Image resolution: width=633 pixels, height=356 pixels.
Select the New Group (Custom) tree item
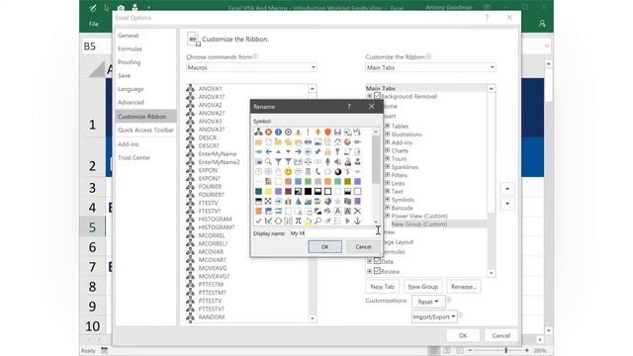coord(419,224)
